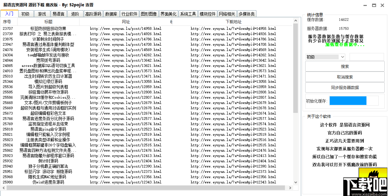This screenshot has height=196, width=388.
Task: Switch to the 入门 tab
Action: pos(9,14)
